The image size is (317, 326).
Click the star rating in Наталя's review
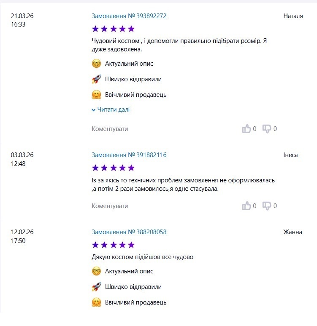pyautogui.click(x=113, y=29)
